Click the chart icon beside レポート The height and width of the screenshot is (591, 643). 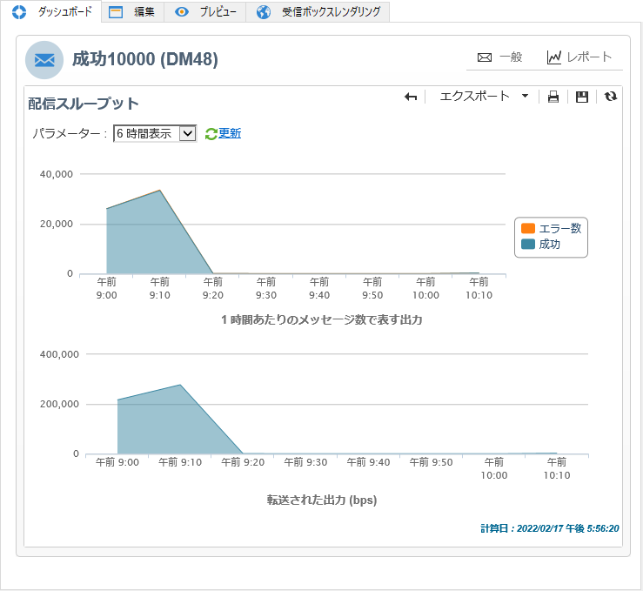[x=553, y=57]
